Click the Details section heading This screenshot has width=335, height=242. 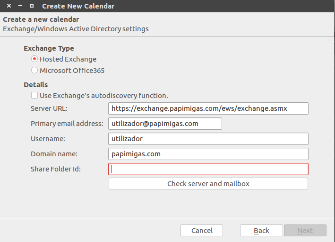(x=35, y=85)
